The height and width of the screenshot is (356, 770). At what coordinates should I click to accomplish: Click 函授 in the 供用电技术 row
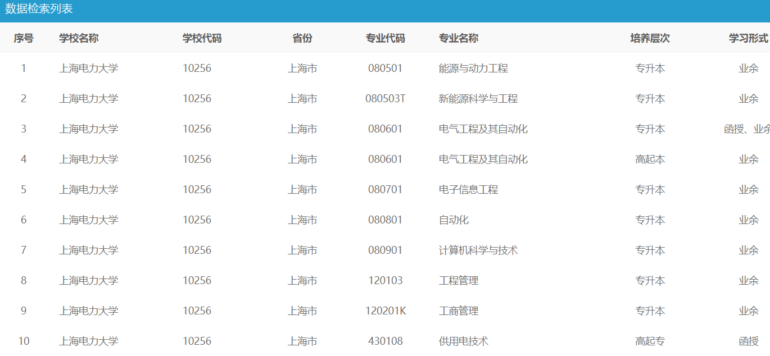749,341
